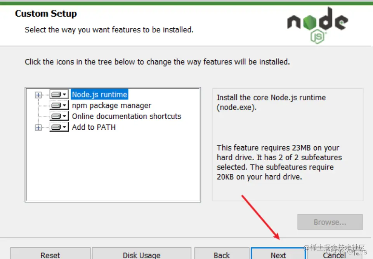373x259 pixels.
Task: Click the Browse button
Action: [330, 222]
